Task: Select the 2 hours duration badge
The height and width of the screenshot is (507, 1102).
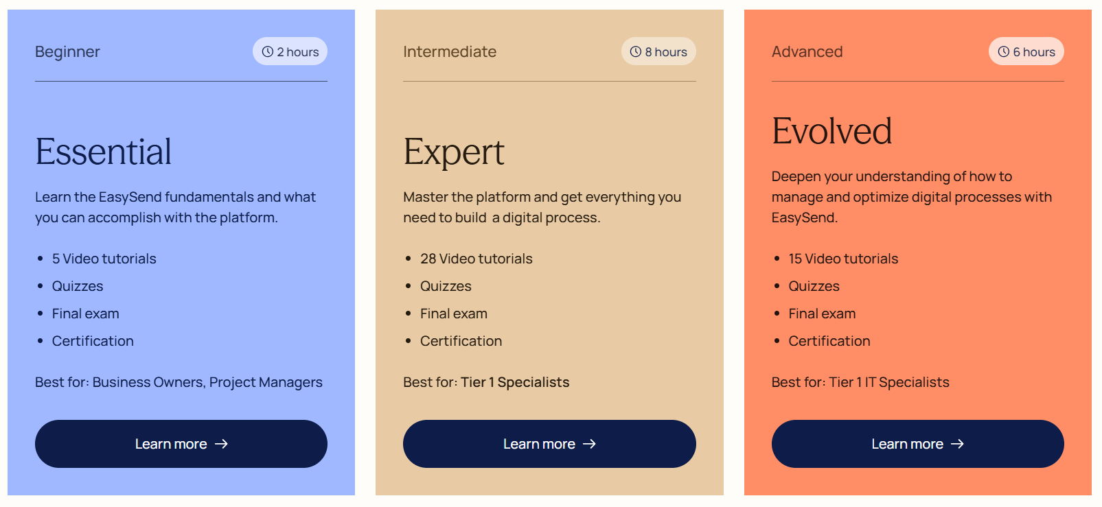Action: pyautogui.click(x=290, y=51)
